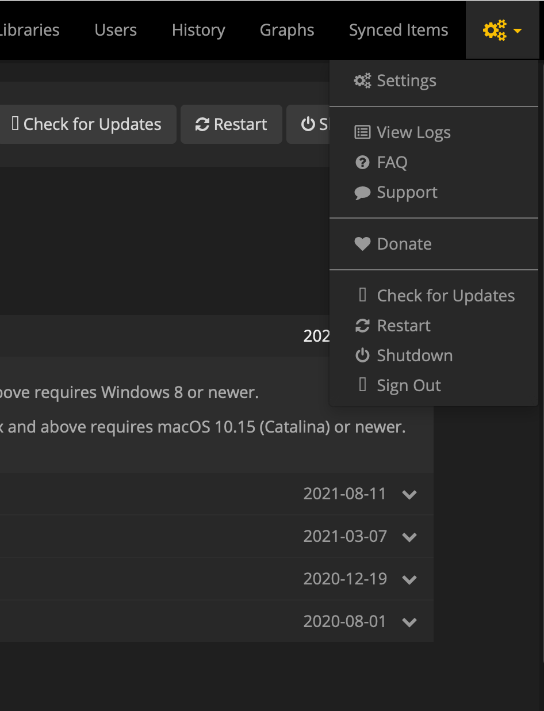
Task: Switch to the History page
Action: [198, 30]
